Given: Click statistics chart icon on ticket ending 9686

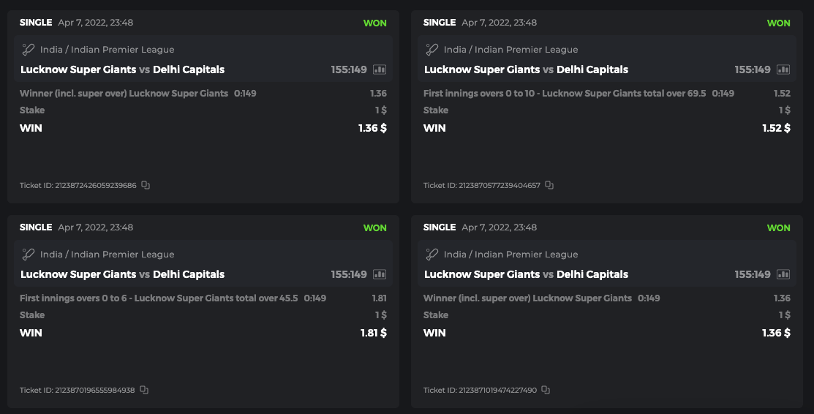Looking at the screenshot, I should 380,69.
